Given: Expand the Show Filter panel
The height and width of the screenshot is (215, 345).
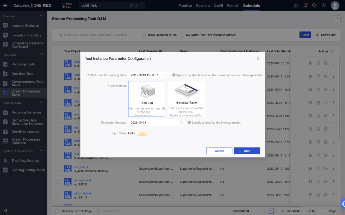Looking at the screenshot, I should [x=326, y=35].
